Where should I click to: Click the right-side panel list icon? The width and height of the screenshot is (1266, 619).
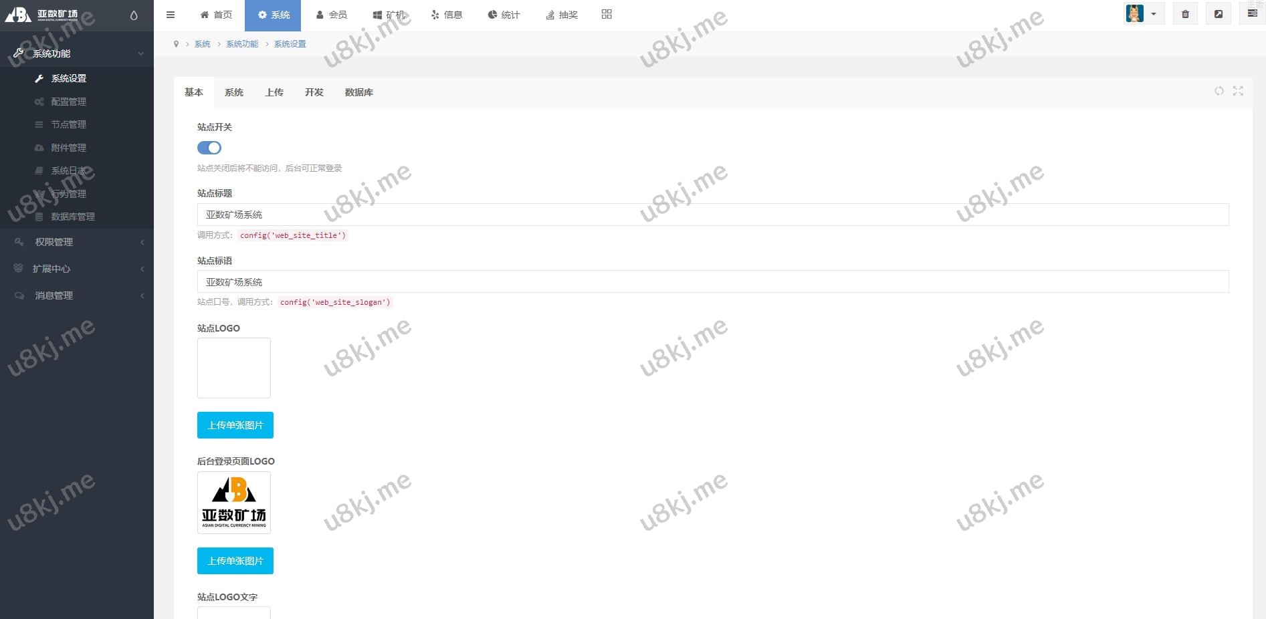(1253, 13)
